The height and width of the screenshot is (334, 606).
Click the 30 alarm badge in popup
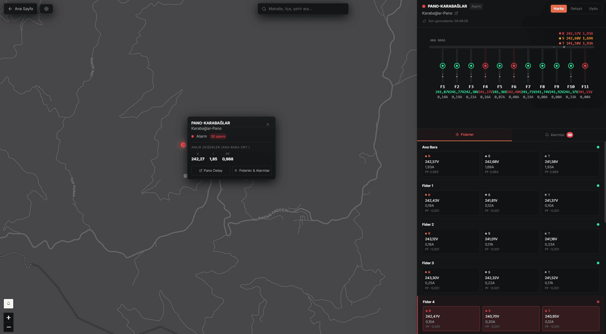[218, 136]
